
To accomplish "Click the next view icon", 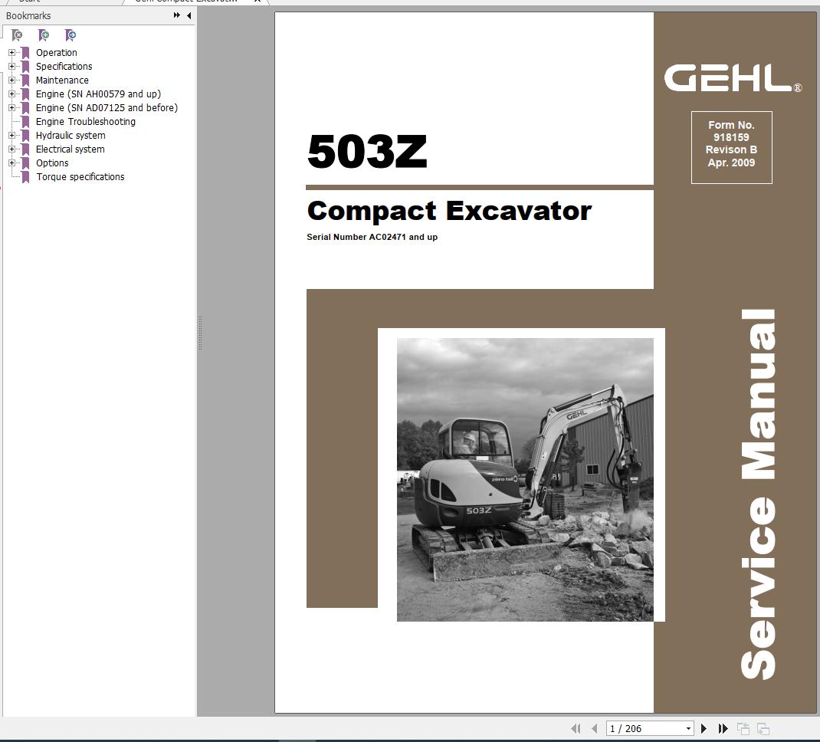I will (763, 728).
